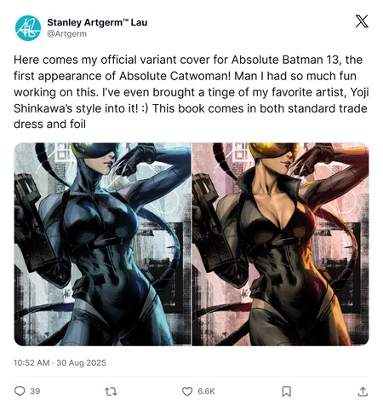383x411 pixels.
Task: Open the gold foil Catwoman cover image
Action: [x=281, y=244]
